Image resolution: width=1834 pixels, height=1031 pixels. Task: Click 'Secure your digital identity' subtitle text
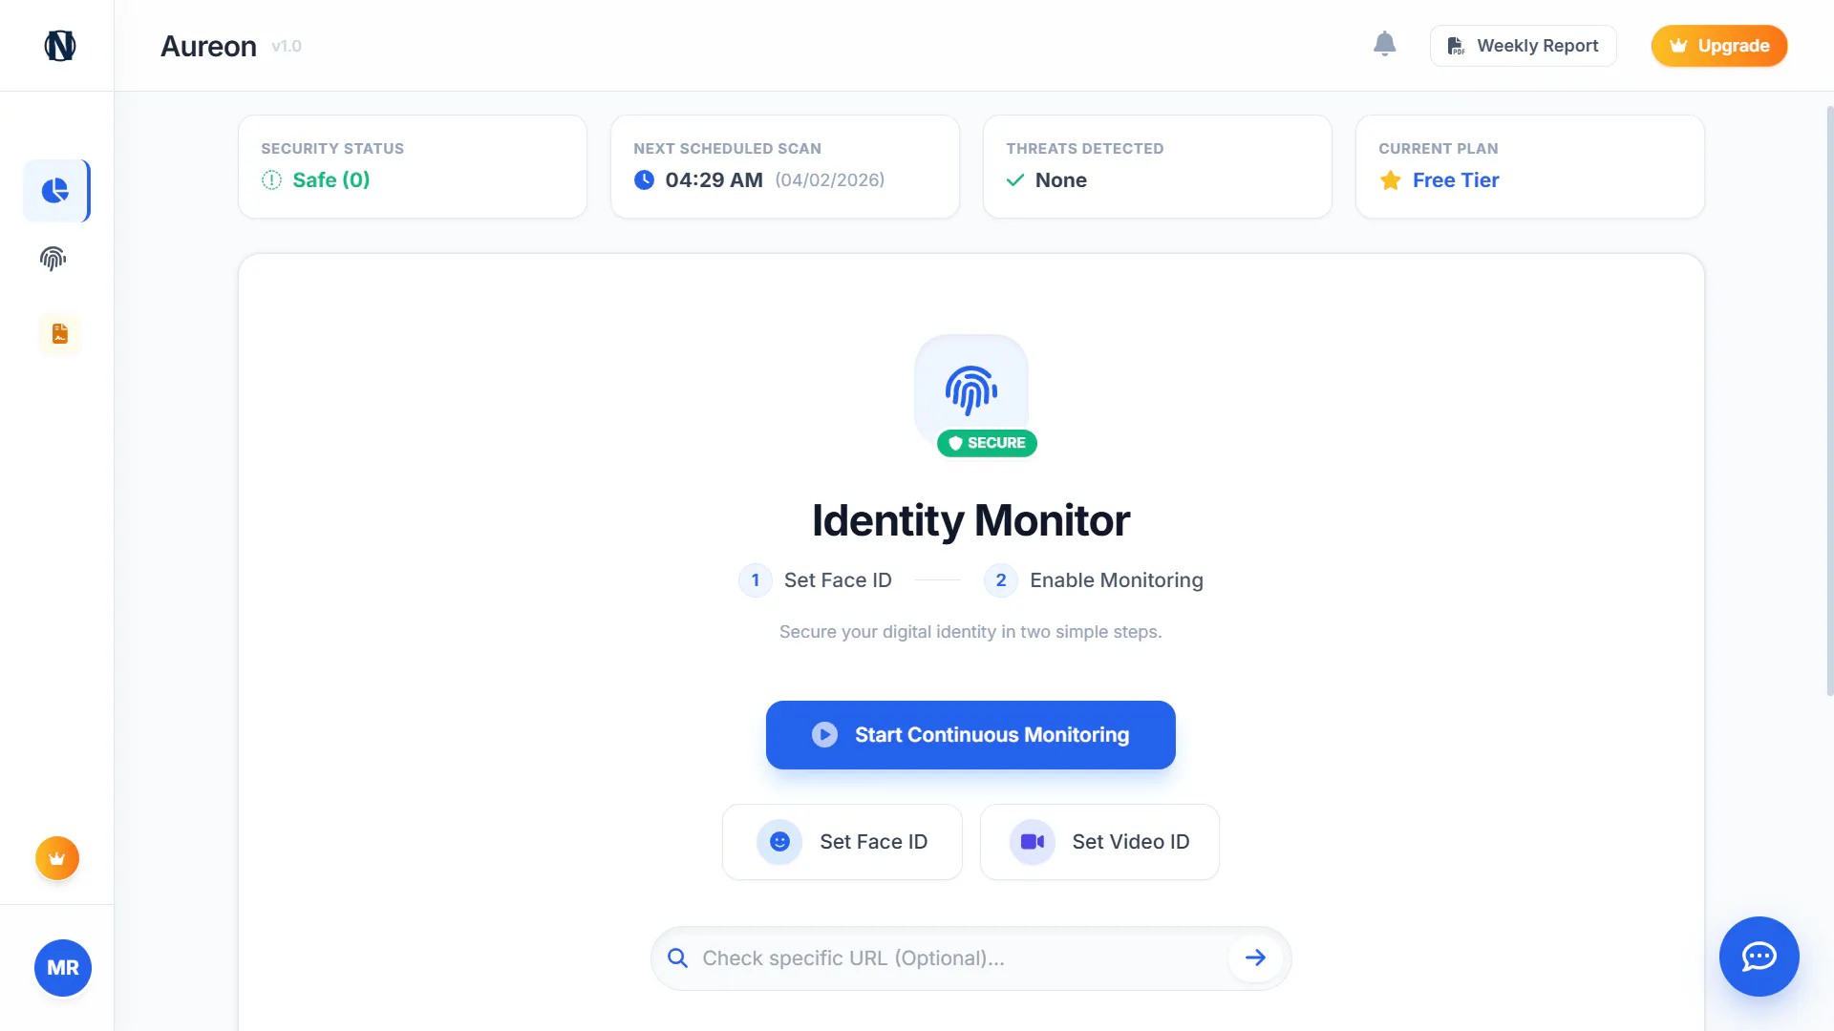click(970, 632)
